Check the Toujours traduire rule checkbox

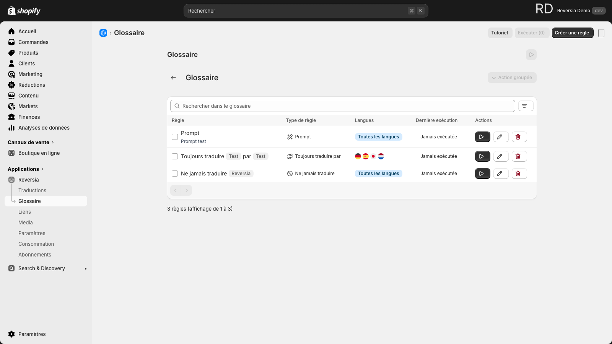pos(175,156)
